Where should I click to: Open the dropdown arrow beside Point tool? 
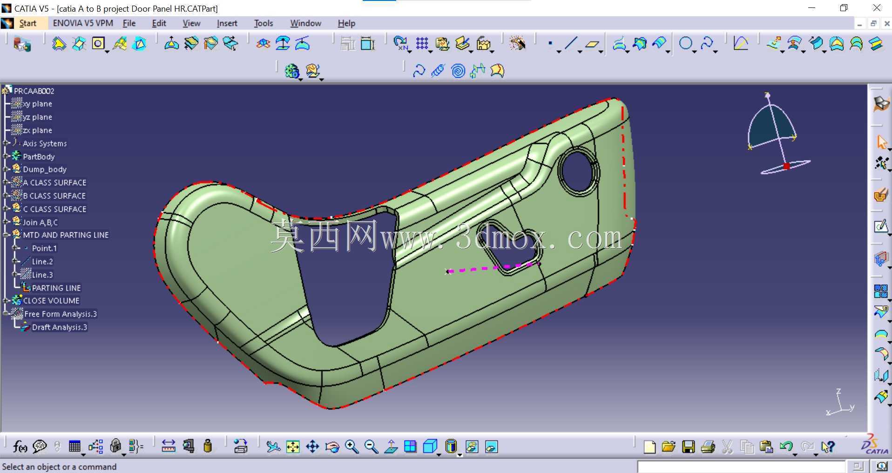[559, 51]
